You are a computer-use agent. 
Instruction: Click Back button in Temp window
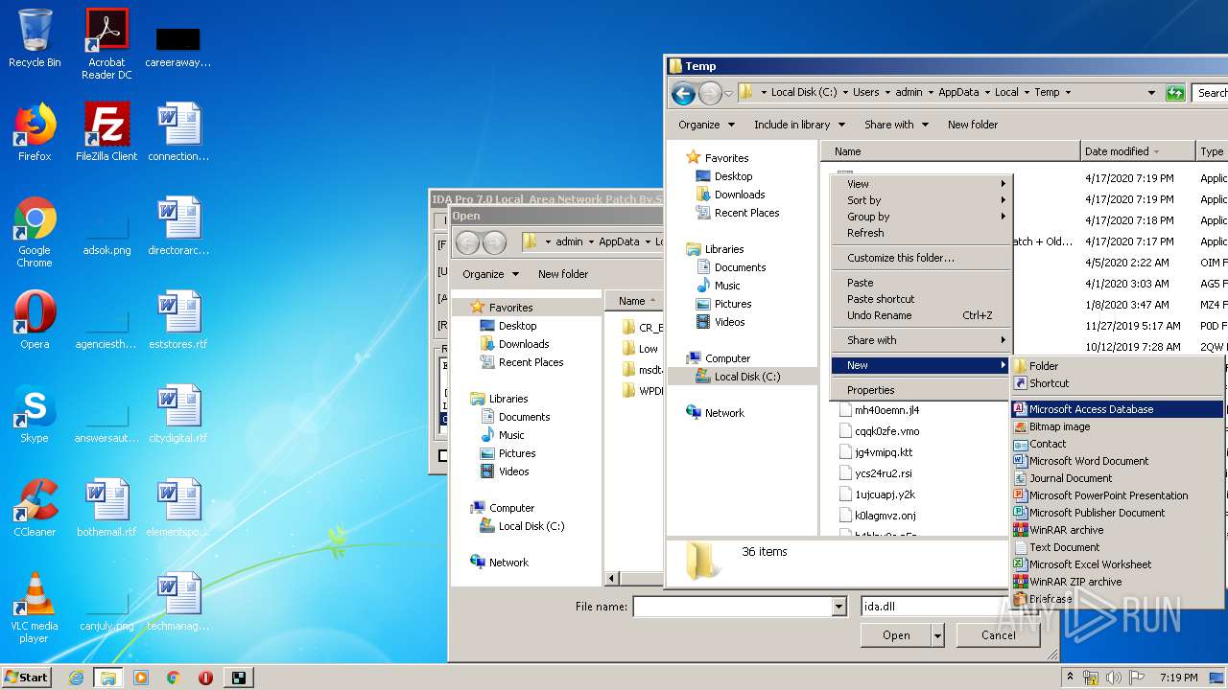click(683, 93)
